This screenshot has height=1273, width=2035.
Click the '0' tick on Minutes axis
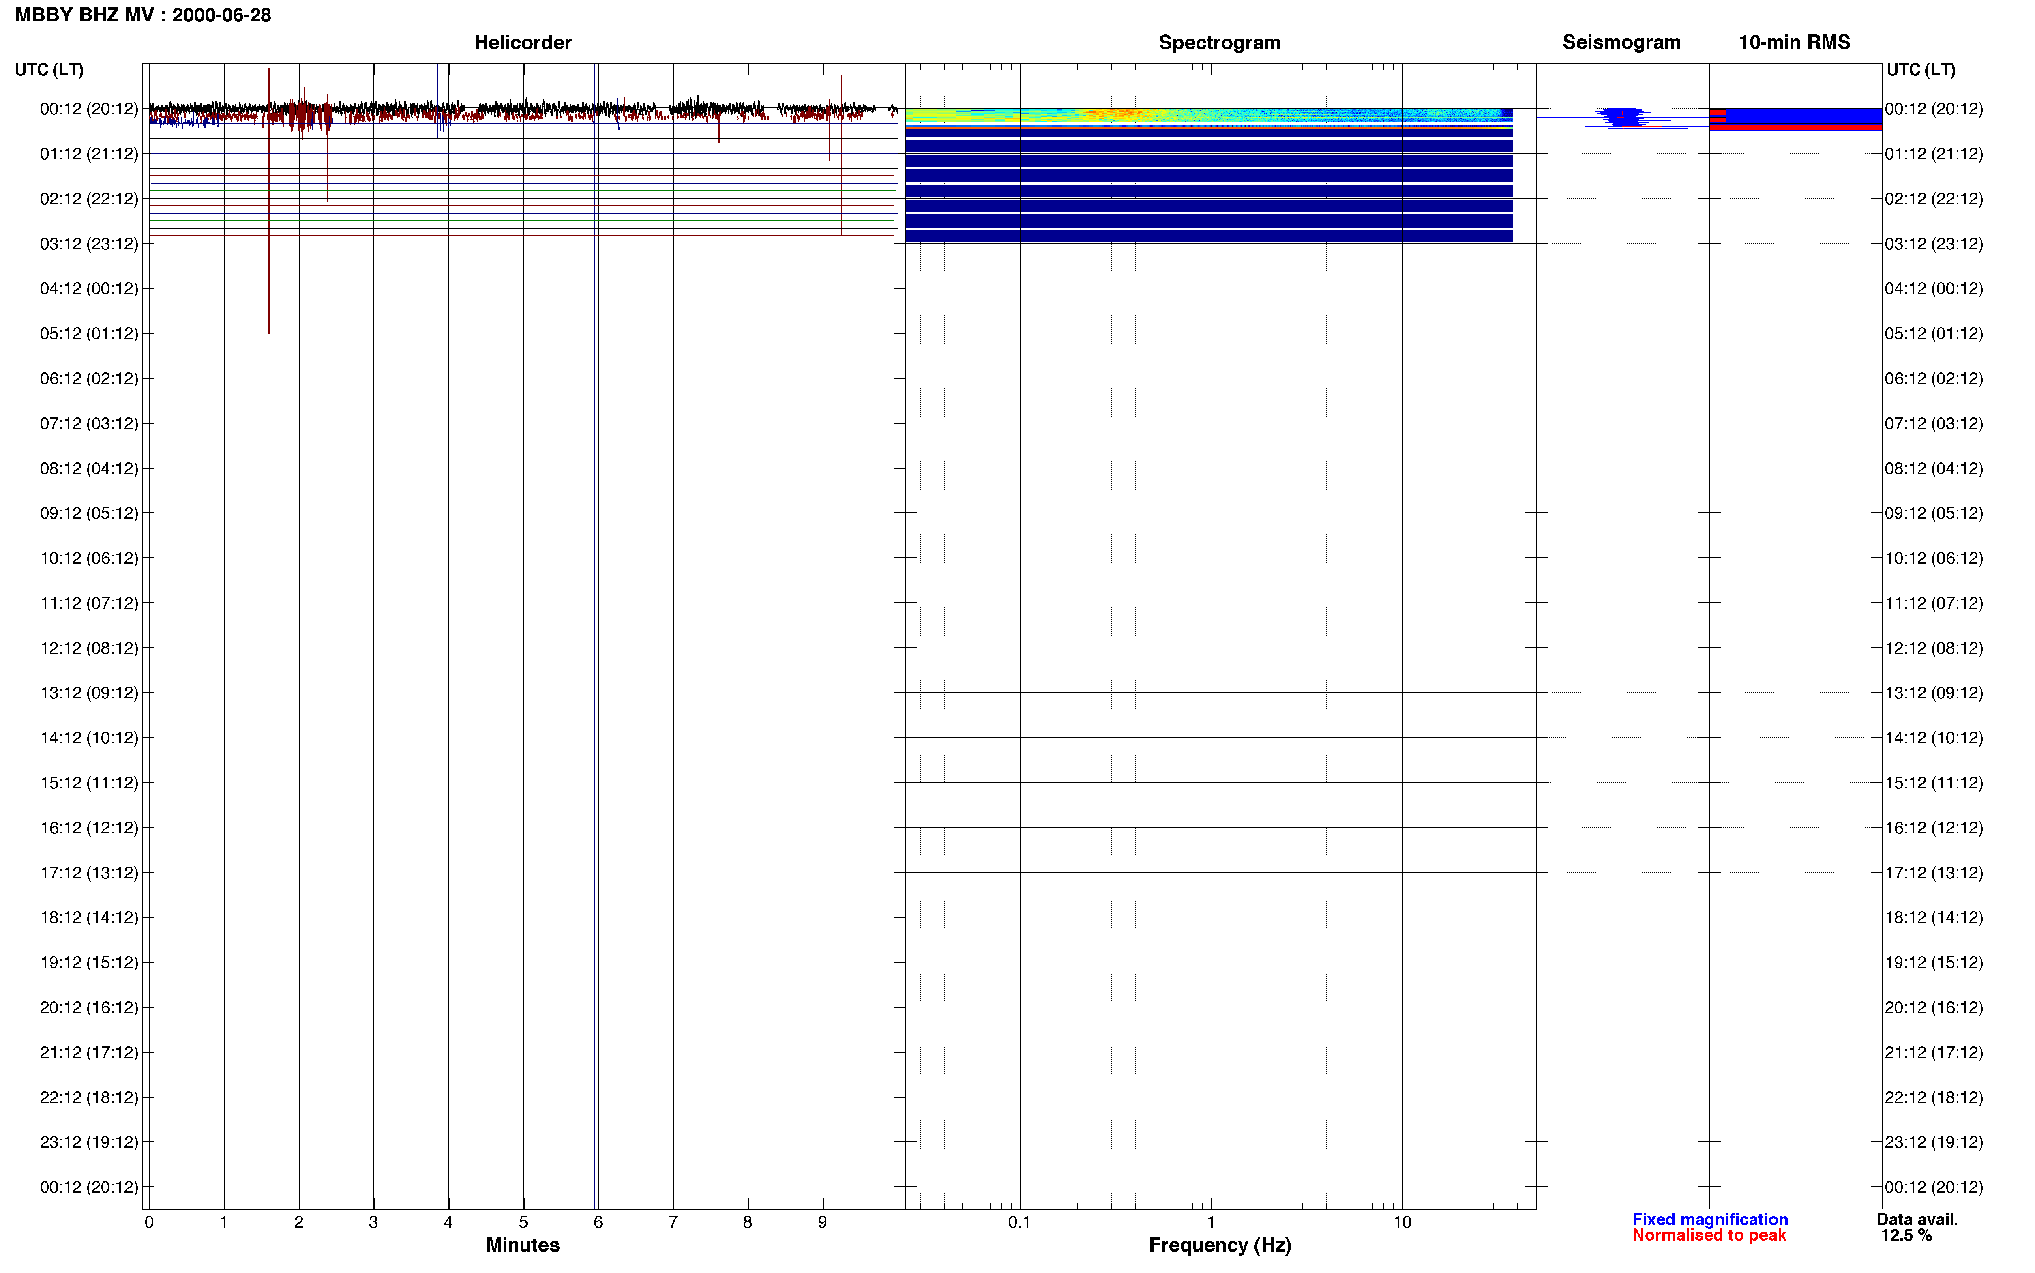[x=149, y=1222]
